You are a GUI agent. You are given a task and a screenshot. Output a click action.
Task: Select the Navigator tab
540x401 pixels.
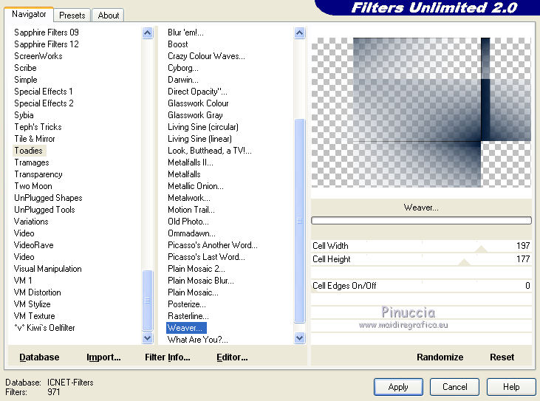tap(29, 14)
